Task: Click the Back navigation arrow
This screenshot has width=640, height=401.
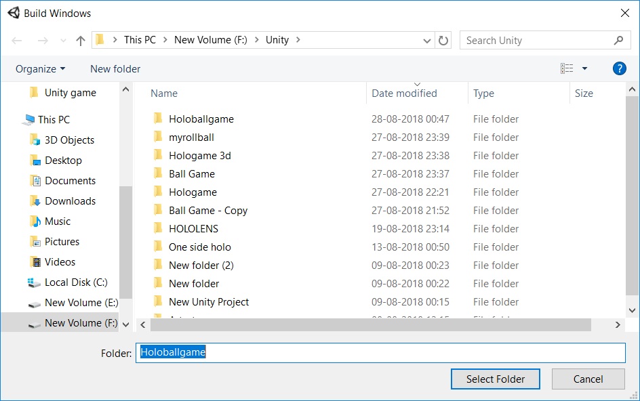Action: [x=17, y=41]
